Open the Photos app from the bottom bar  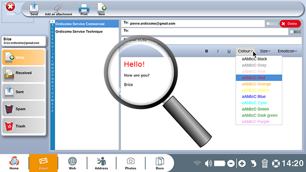130,163
